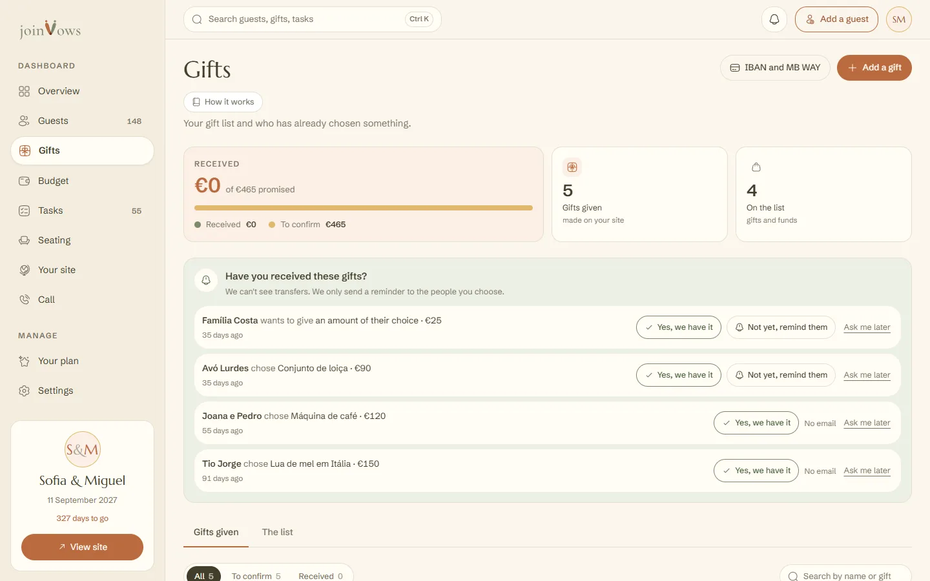This screenshot has width=930, height=581.
Task: Confirm Tio Jorge gift received
Action: pyautogui.click(x=756, y=471)
